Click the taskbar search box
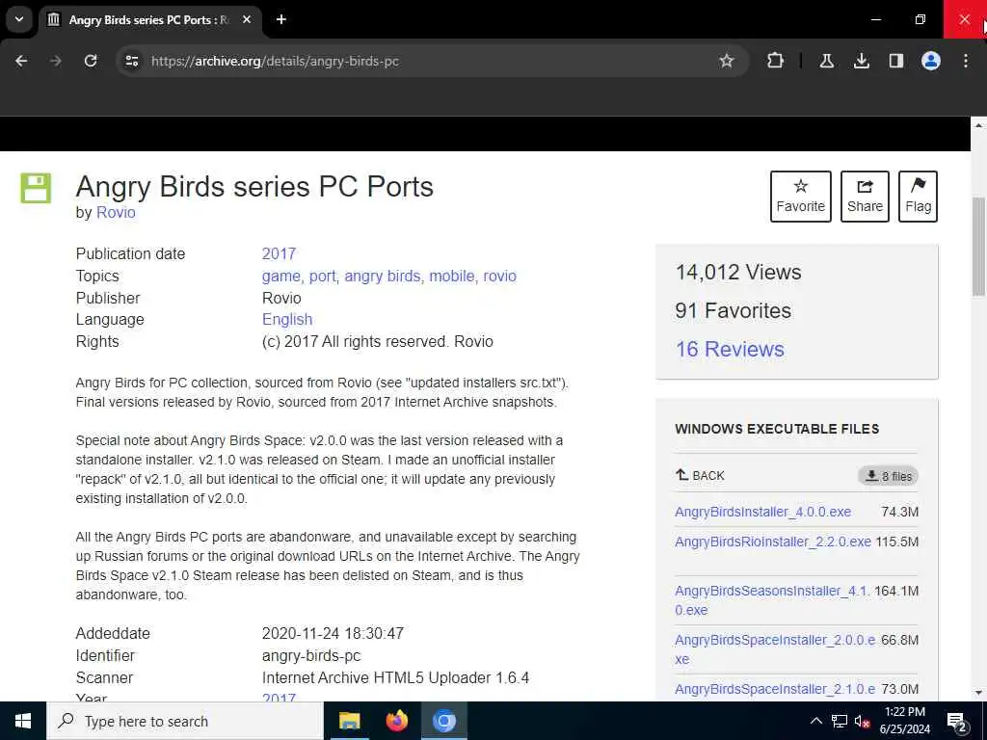 tap(185, 721)
